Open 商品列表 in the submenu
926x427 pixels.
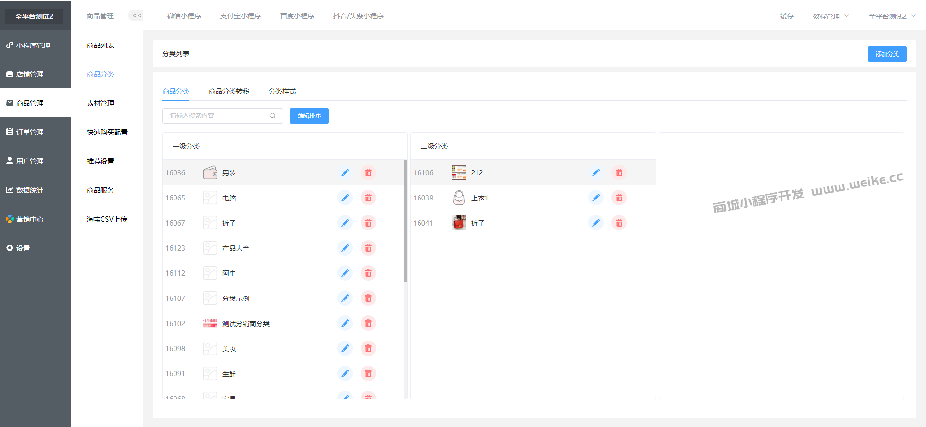101,45
